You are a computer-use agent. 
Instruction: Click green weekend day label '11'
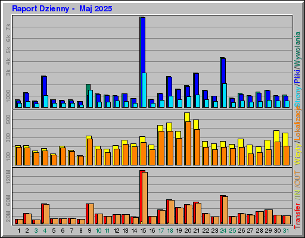click(x=107, y=231)
